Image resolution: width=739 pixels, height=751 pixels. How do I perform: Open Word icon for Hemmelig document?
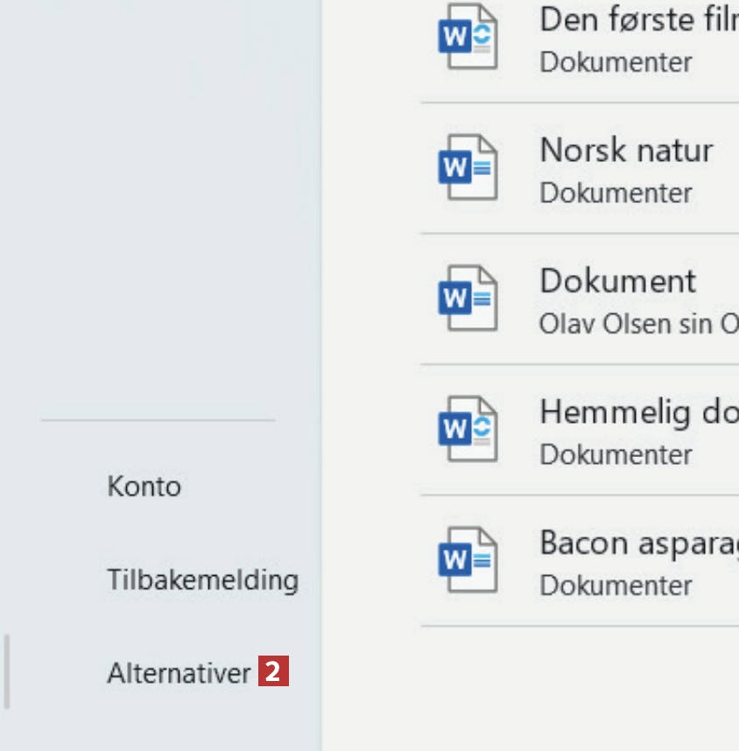pyautogui.click(x=468, y=429)
